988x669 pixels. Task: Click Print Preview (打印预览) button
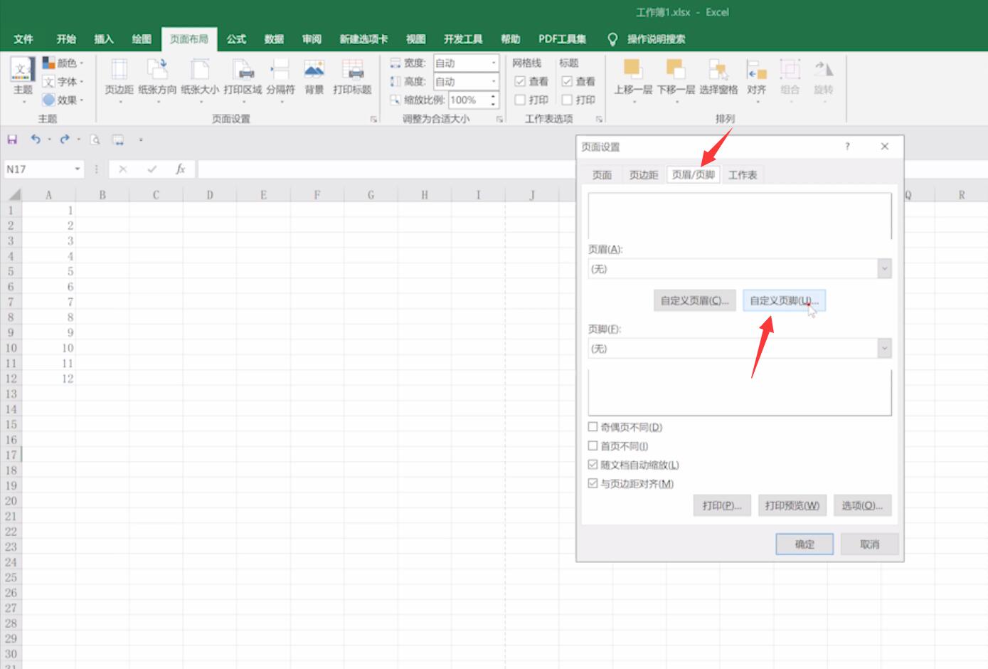coord(792,505)
